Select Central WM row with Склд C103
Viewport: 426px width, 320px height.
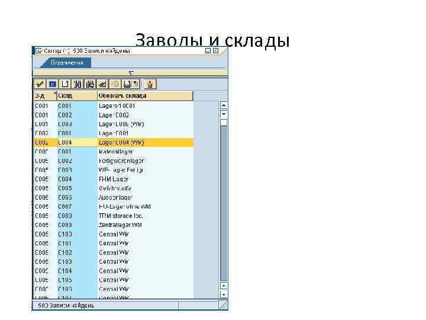point(113,262)
